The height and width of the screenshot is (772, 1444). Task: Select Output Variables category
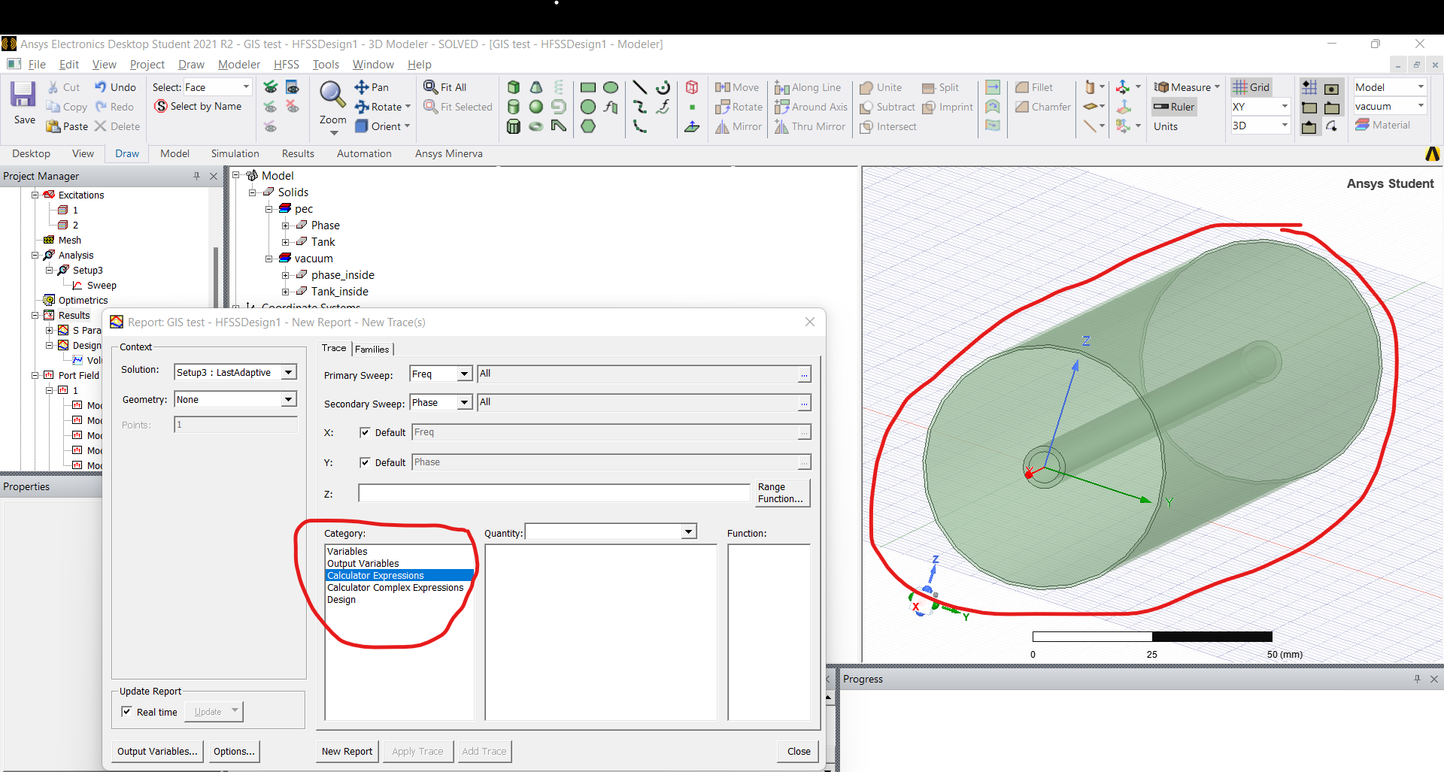tap(363, 564)
